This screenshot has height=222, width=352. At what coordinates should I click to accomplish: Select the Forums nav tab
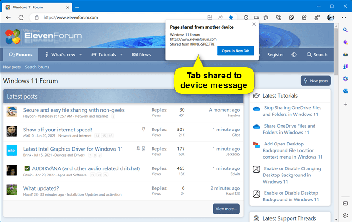21,54
